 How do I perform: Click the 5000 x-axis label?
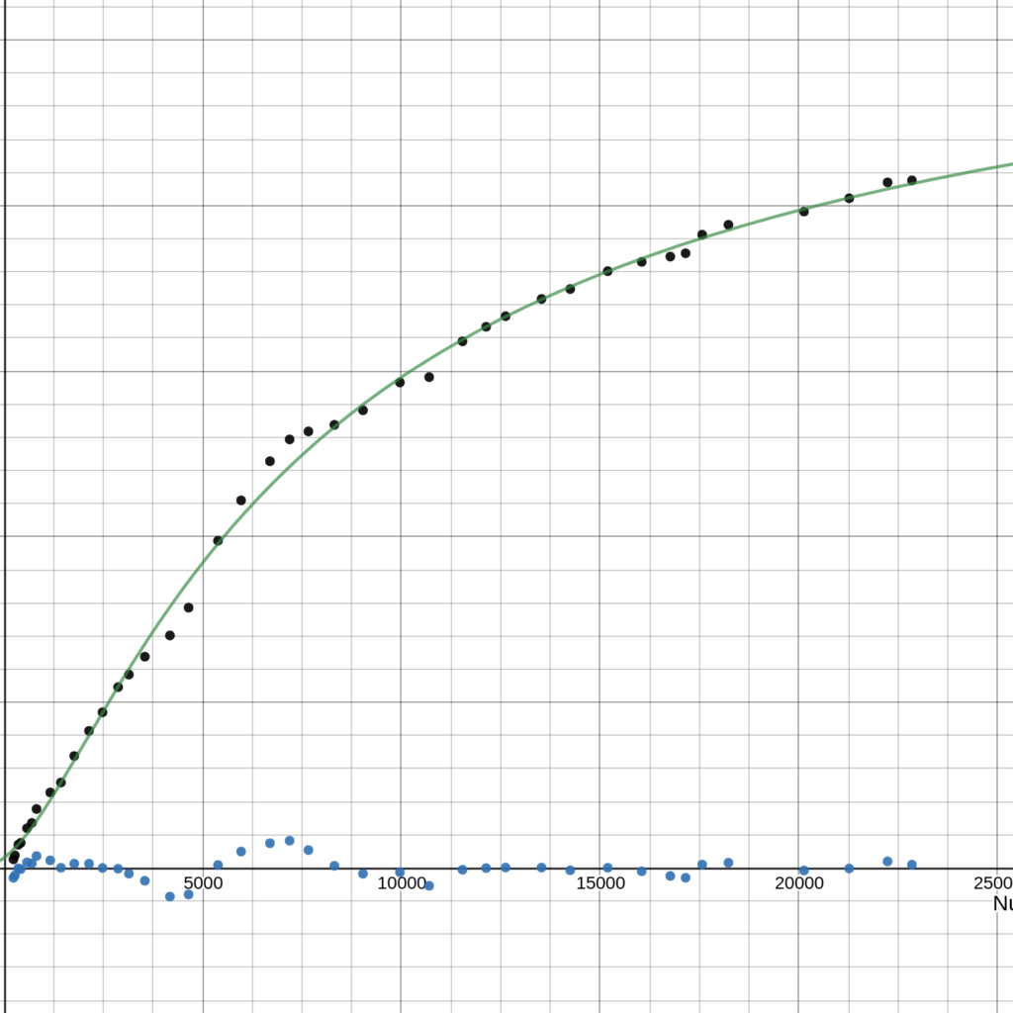click(x=203, y=883)
